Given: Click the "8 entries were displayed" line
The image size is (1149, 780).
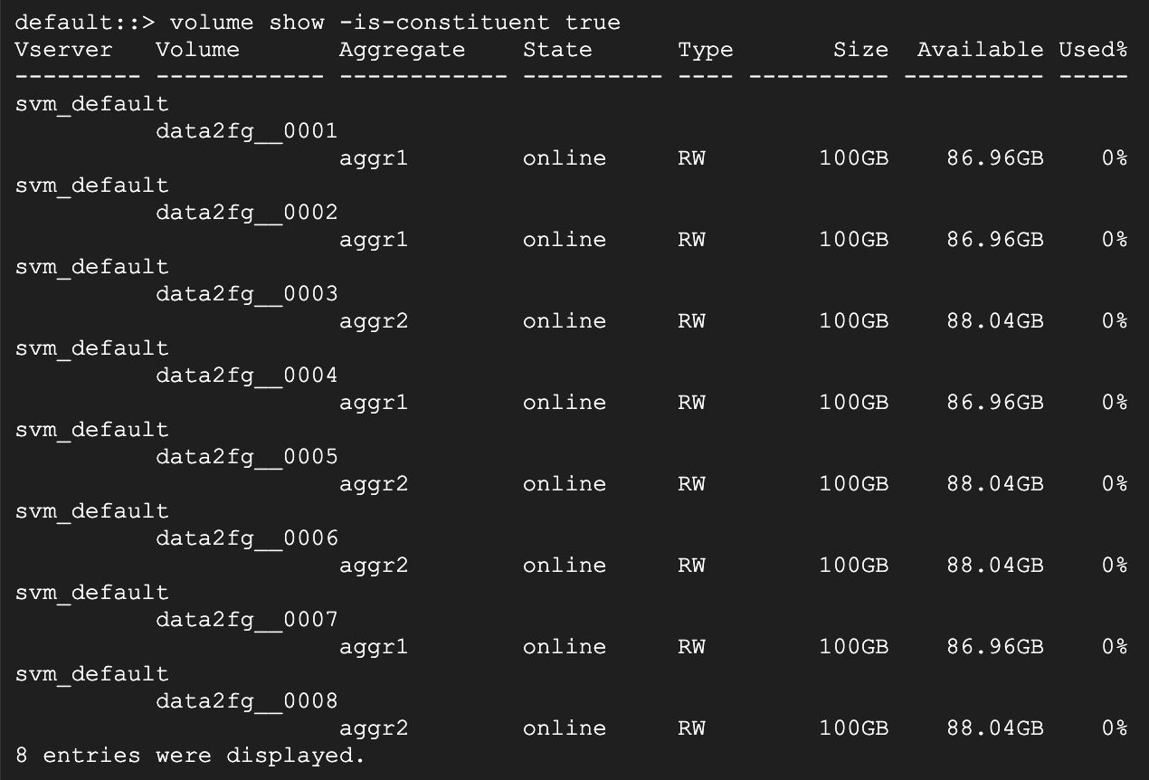Looking at the screenshot, I should point(190,755).
